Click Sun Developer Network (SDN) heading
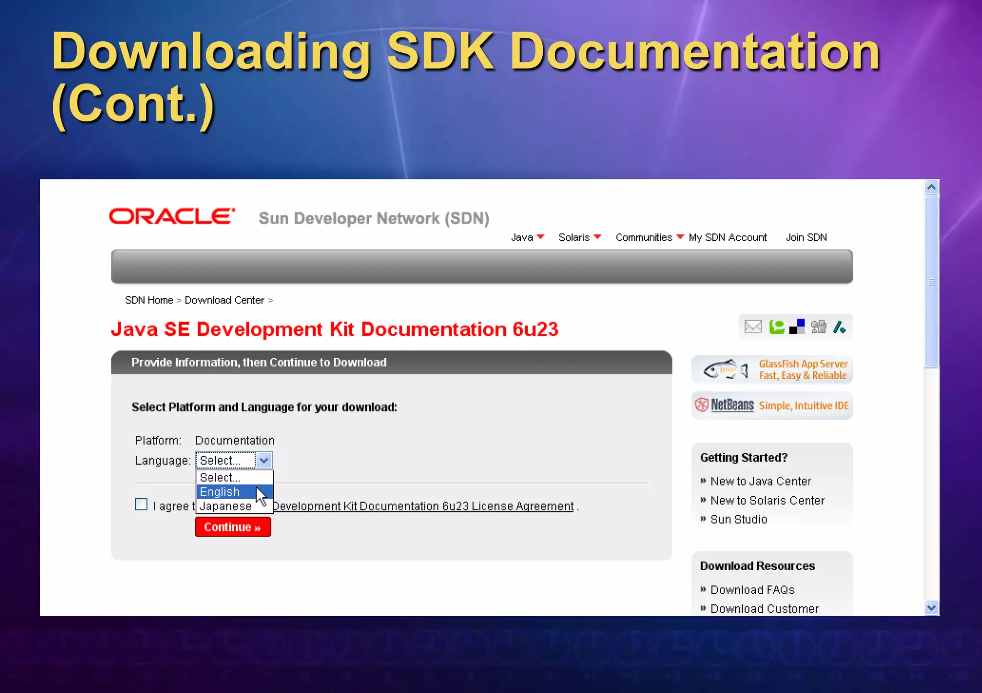Image resolution: width=982 pixels, height=693 pixels. 374,219
